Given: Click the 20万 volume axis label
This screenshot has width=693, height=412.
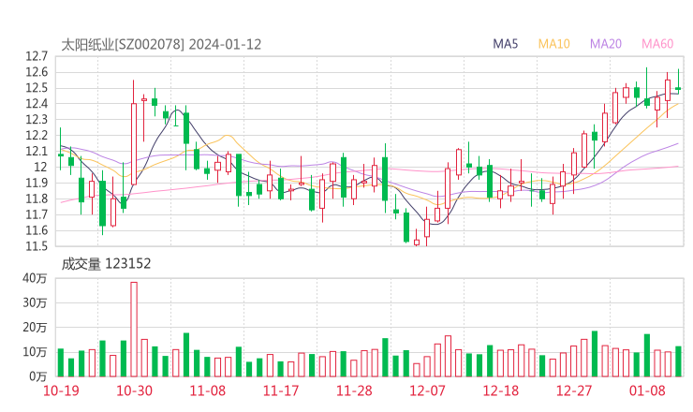Looking at the screenshot, I should [35, 328].
